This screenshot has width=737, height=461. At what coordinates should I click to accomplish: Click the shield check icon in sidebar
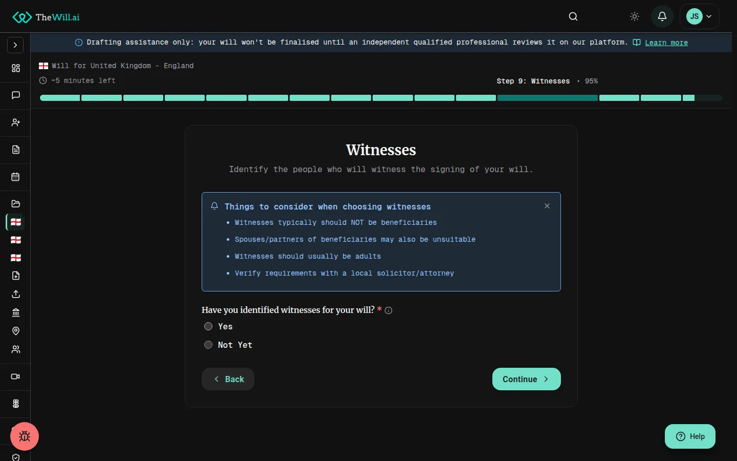click(x=16, y=457)
